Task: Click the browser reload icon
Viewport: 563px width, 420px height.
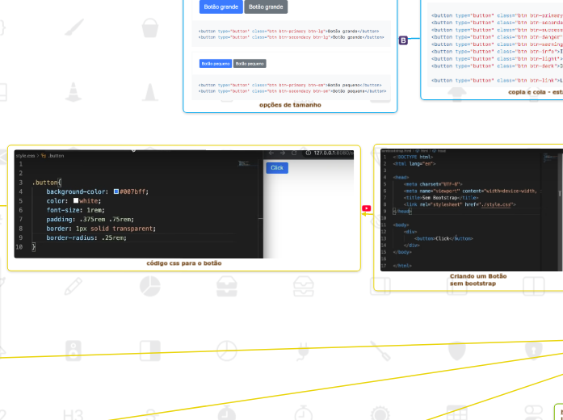Action: click(x=295, y=153)
